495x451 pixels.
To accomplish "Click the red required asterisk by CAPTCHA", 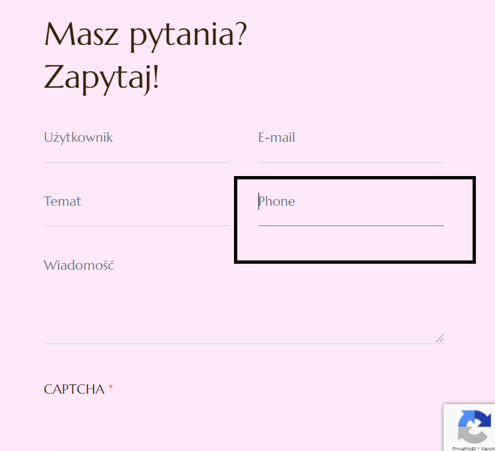I will 111,389.
